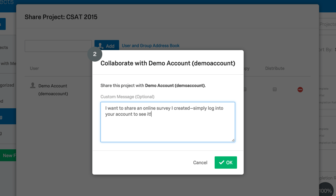Cancel the collaboration dialog
336x196 pixels.
[x=200, y=162]
